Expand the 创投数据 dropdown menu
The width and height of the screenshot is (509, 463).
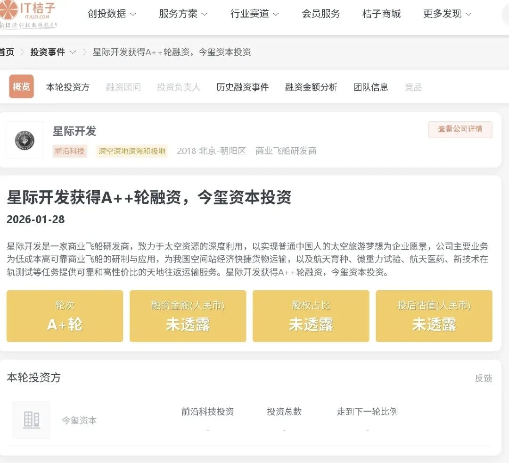tap(112, 14)
